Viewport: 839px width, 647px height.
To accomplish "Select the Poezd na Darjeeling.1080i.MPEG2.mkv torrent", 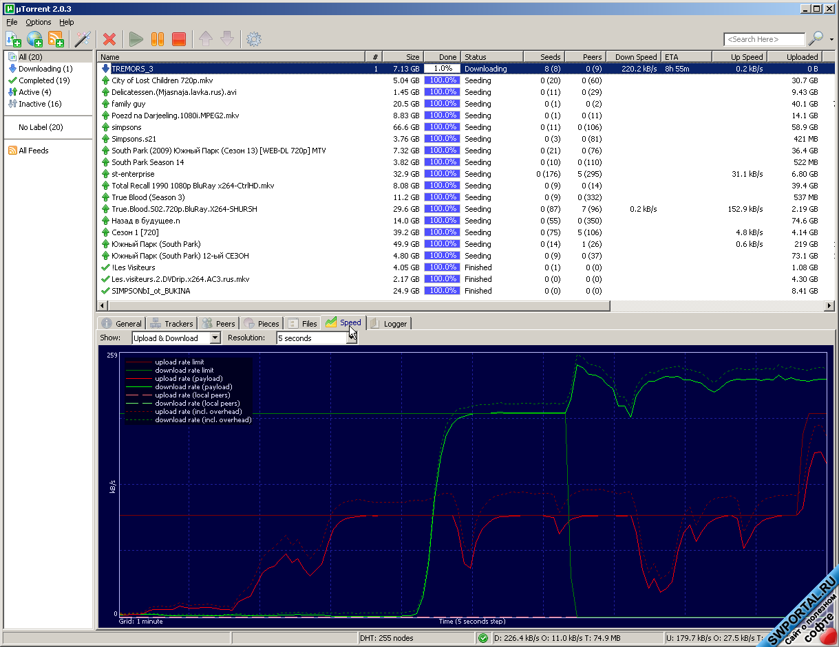I will 465,116.
